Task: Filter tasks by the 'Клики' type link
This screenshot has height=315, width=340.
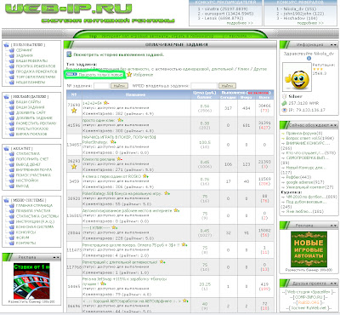Action: pos(243,69)
